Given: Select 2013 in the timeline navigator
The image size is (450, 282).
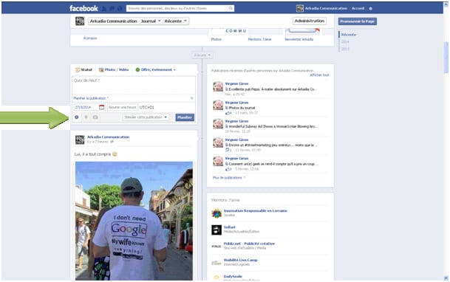Looking at the screenshot, I should pos(345,49).
